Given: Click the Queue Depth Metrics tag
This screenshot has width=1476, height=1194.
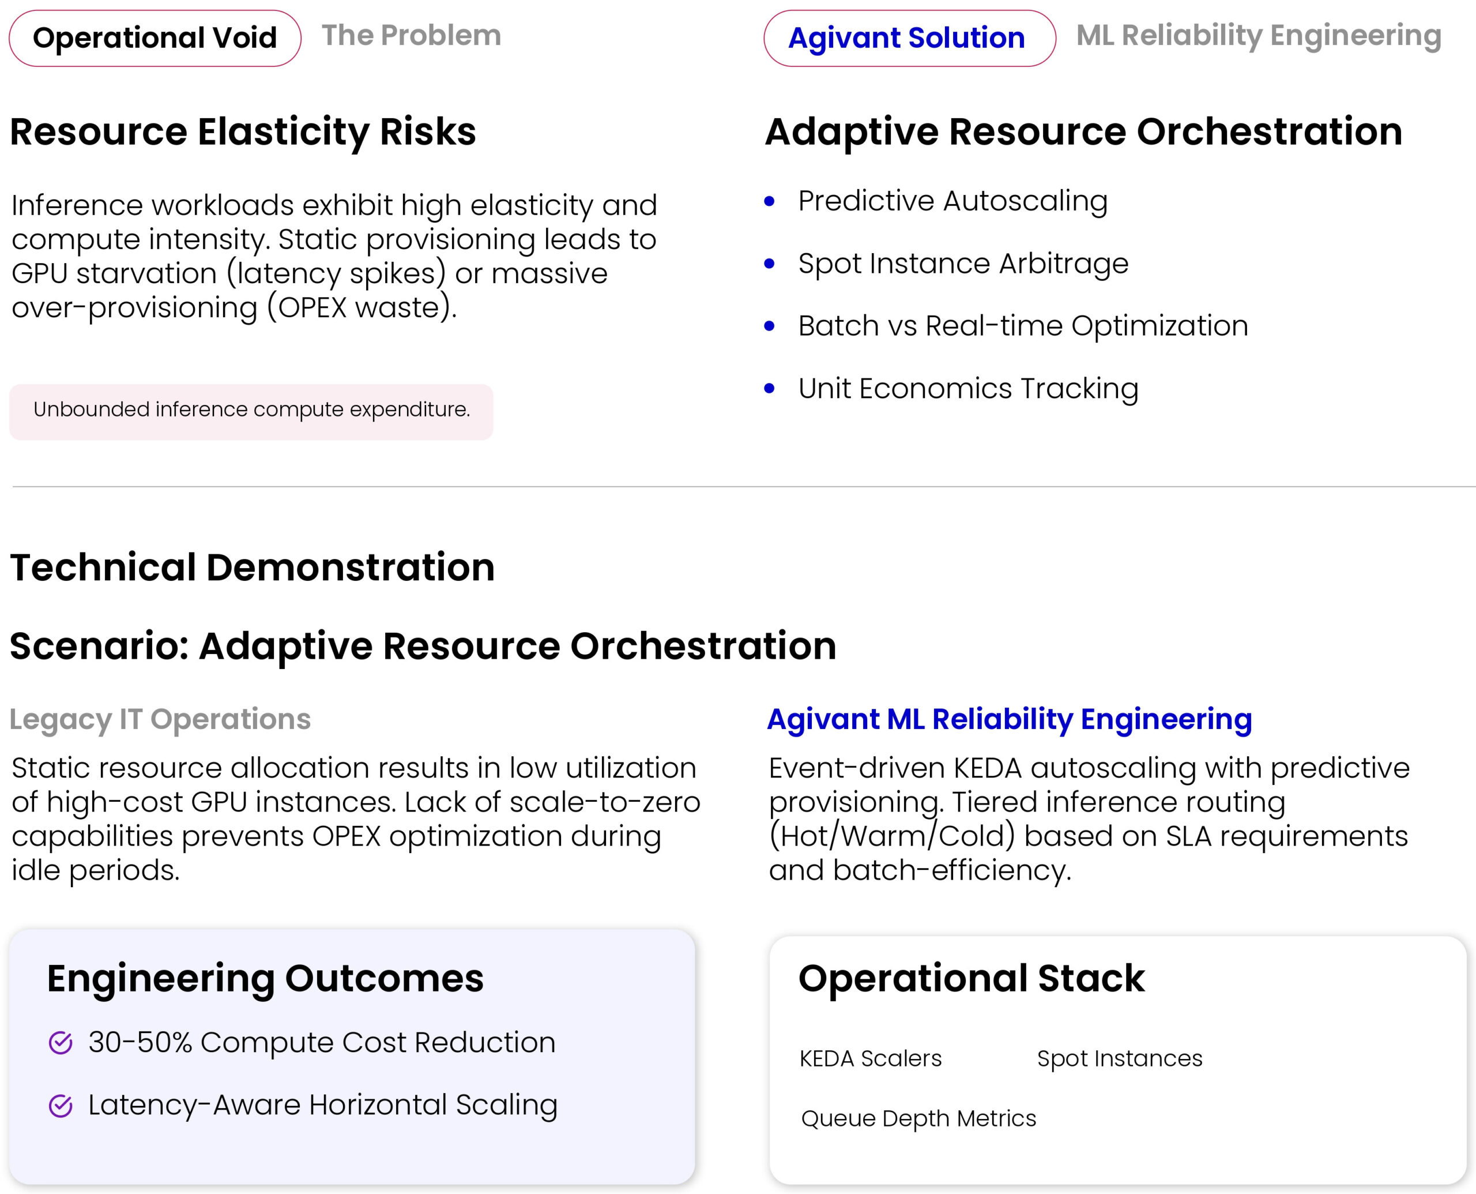Looking at the screenshot, I should pyautogui.click(x=918, y=1118).
